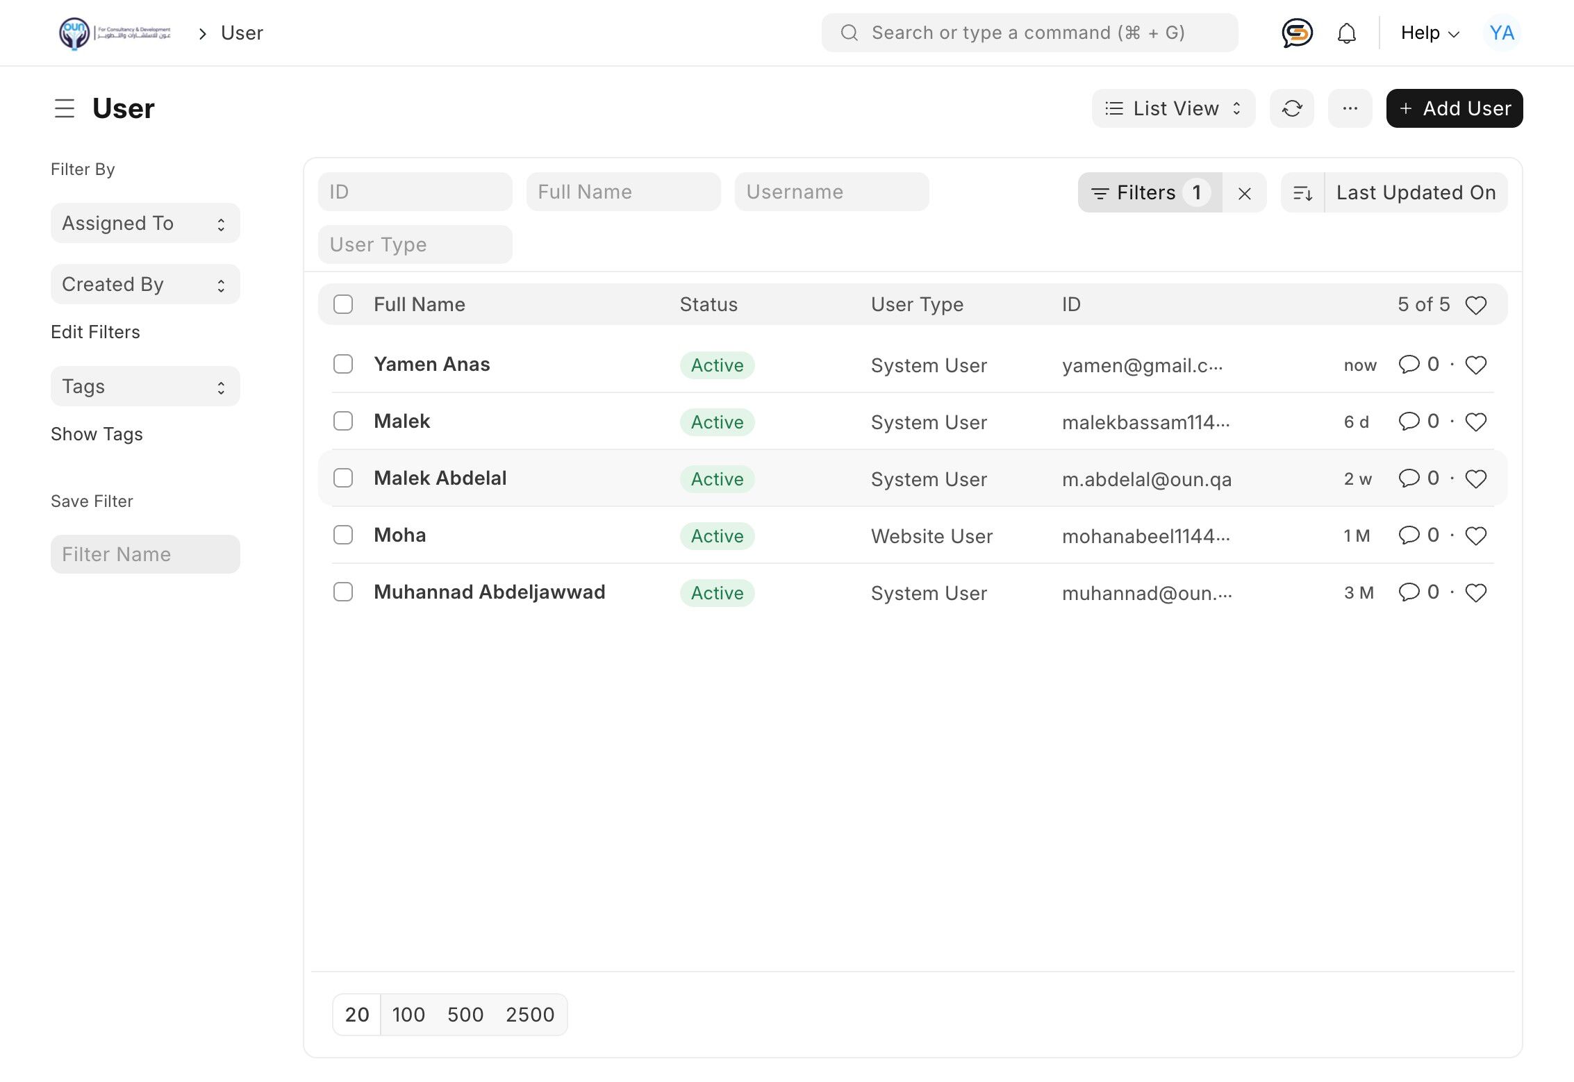The image size is (1574, 1082).
Task: Open the List View switcher dropdown
Action: pyautogui.click(x=1173, y=108)
